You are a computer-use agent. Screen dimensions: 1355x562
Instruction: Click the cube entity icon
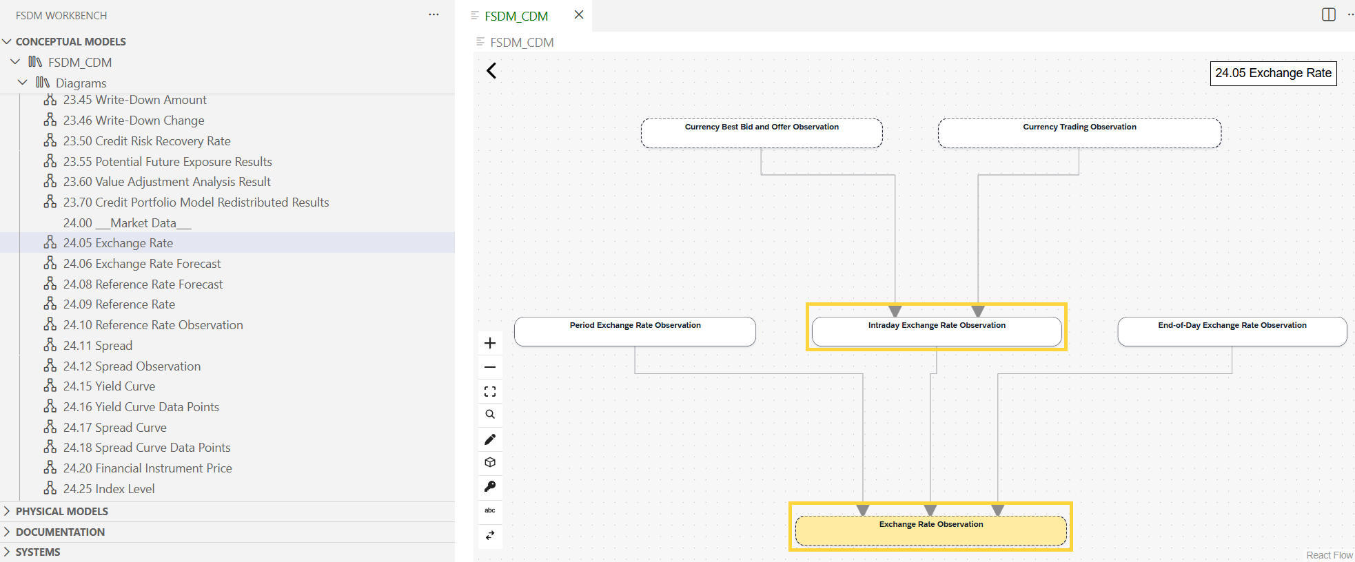490,462
